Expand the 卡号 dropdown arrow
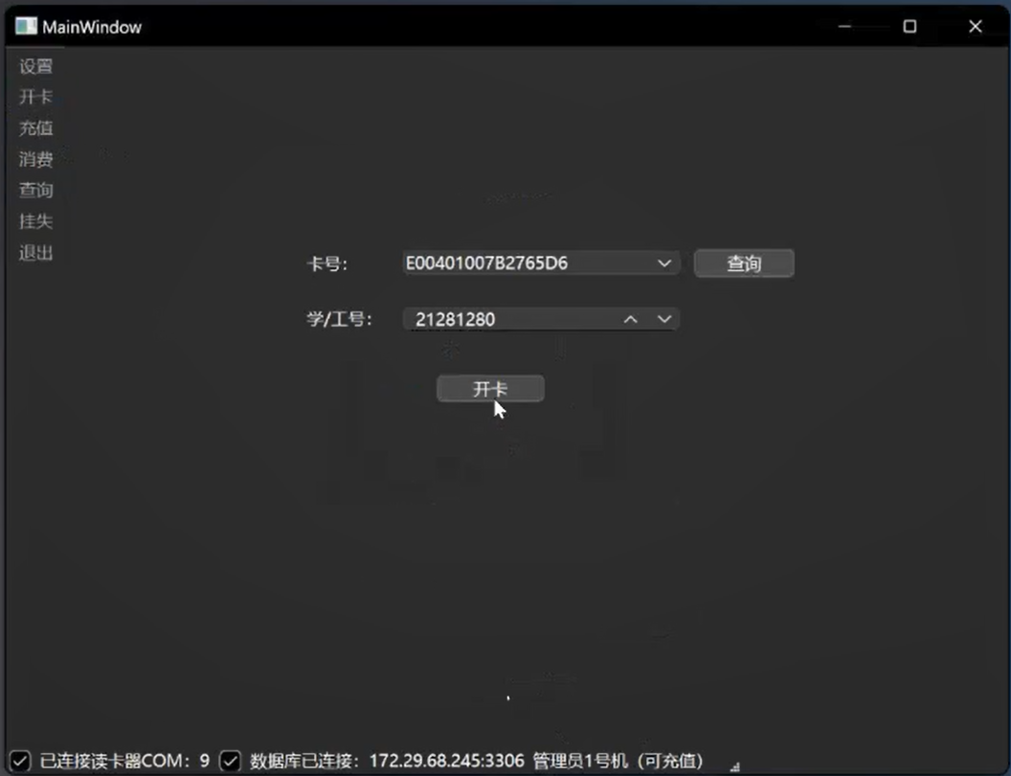The height and width of the screenshot is (776, 1011). pyautogui.click(x=664, y=263)
